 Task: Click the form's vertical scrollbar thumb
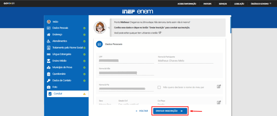pyautogui.click(x=230, y=24)
